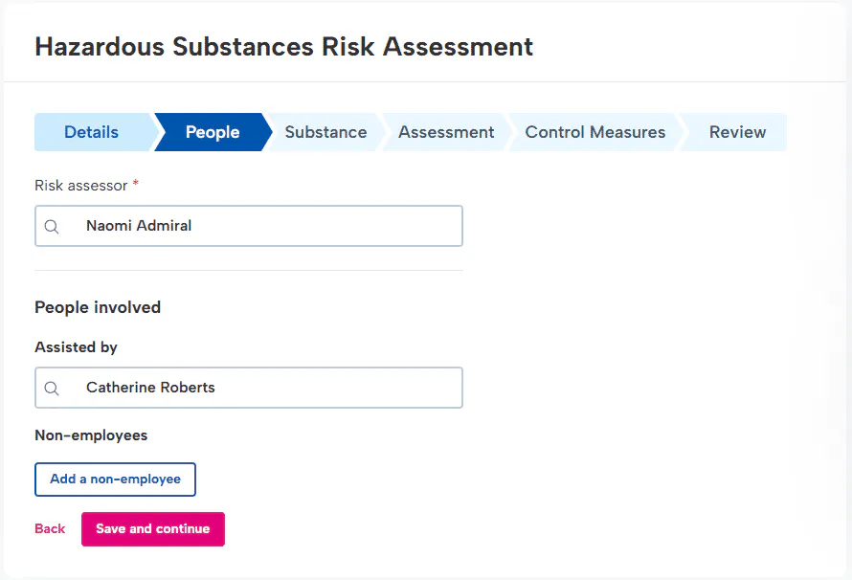Click the divider line above People involved
Screen dimensions: 852x580
tap(249, 270)
